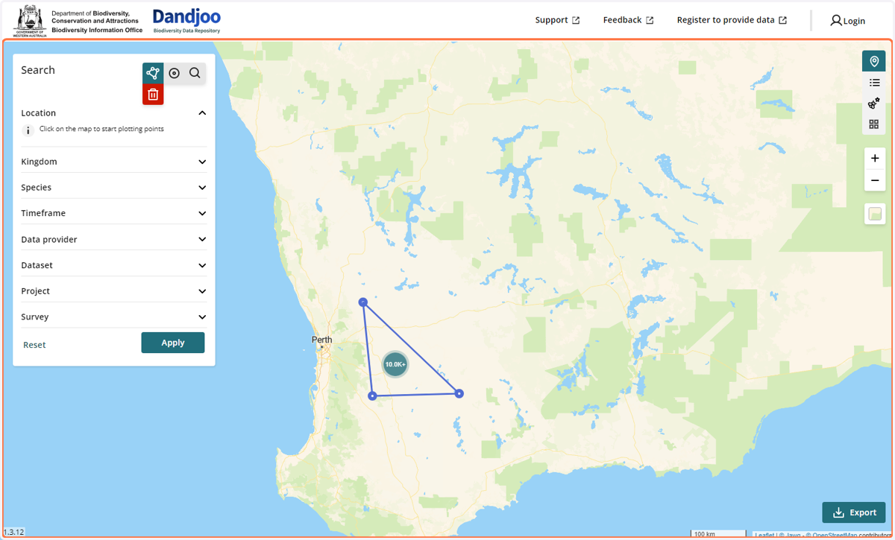Click the bottom-left polygon vertex
Screen dimensions: 895x540
click(372, 396)
